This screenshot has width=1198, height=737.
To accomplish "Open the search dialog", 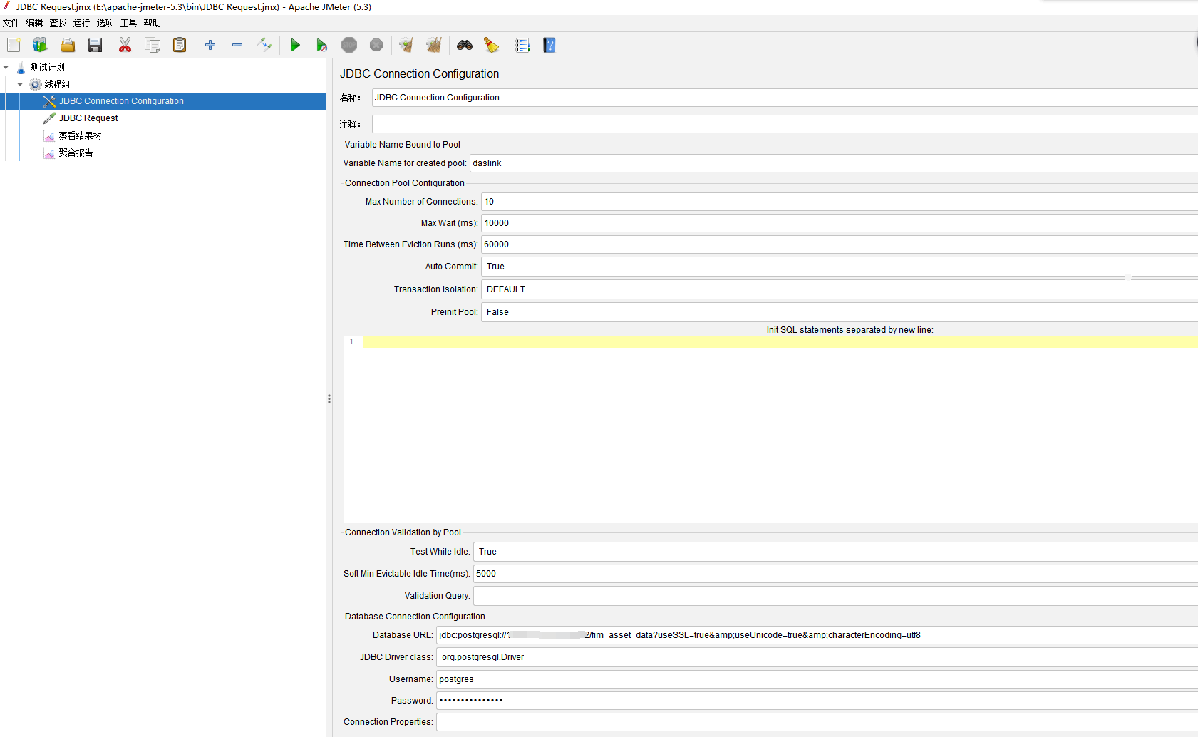I will pyautogui.click(x=465, y=45).
